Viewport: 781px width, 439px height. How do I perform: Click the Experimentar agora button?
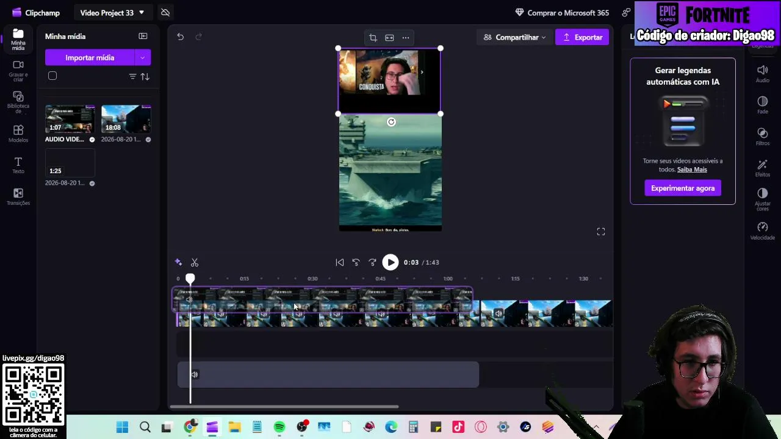[x=683, y=188]
